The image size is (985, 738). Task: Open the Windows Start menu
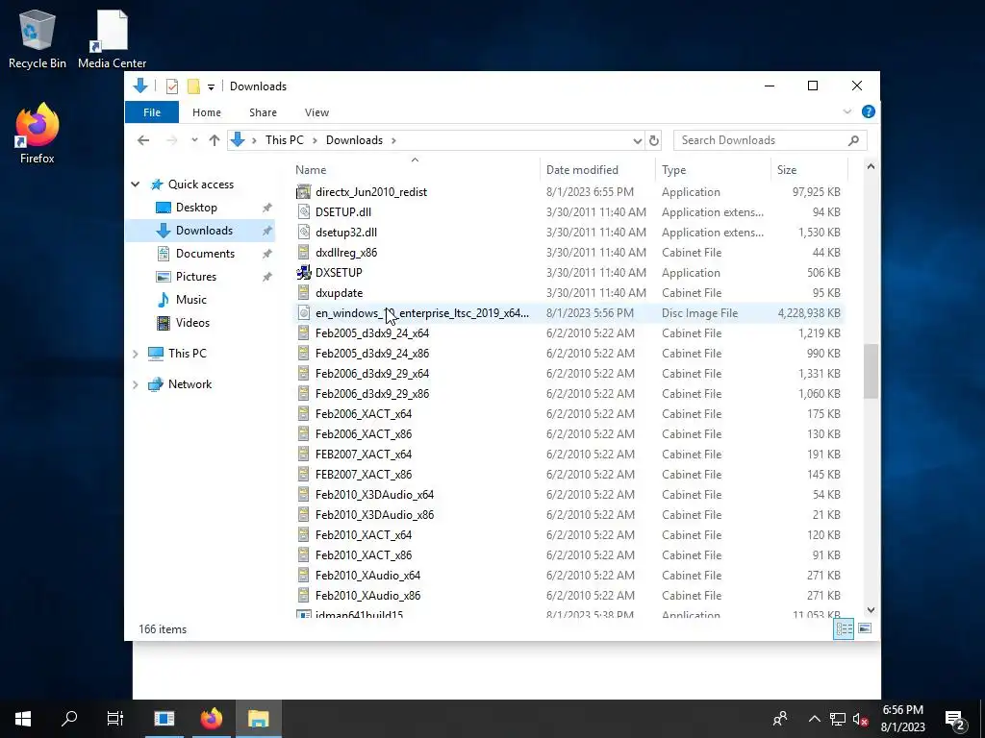pos(23,719)
